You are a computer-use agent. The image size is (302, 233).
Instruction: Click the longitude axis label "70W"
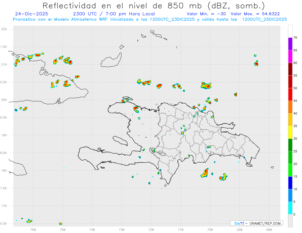(x=210, y=229)
